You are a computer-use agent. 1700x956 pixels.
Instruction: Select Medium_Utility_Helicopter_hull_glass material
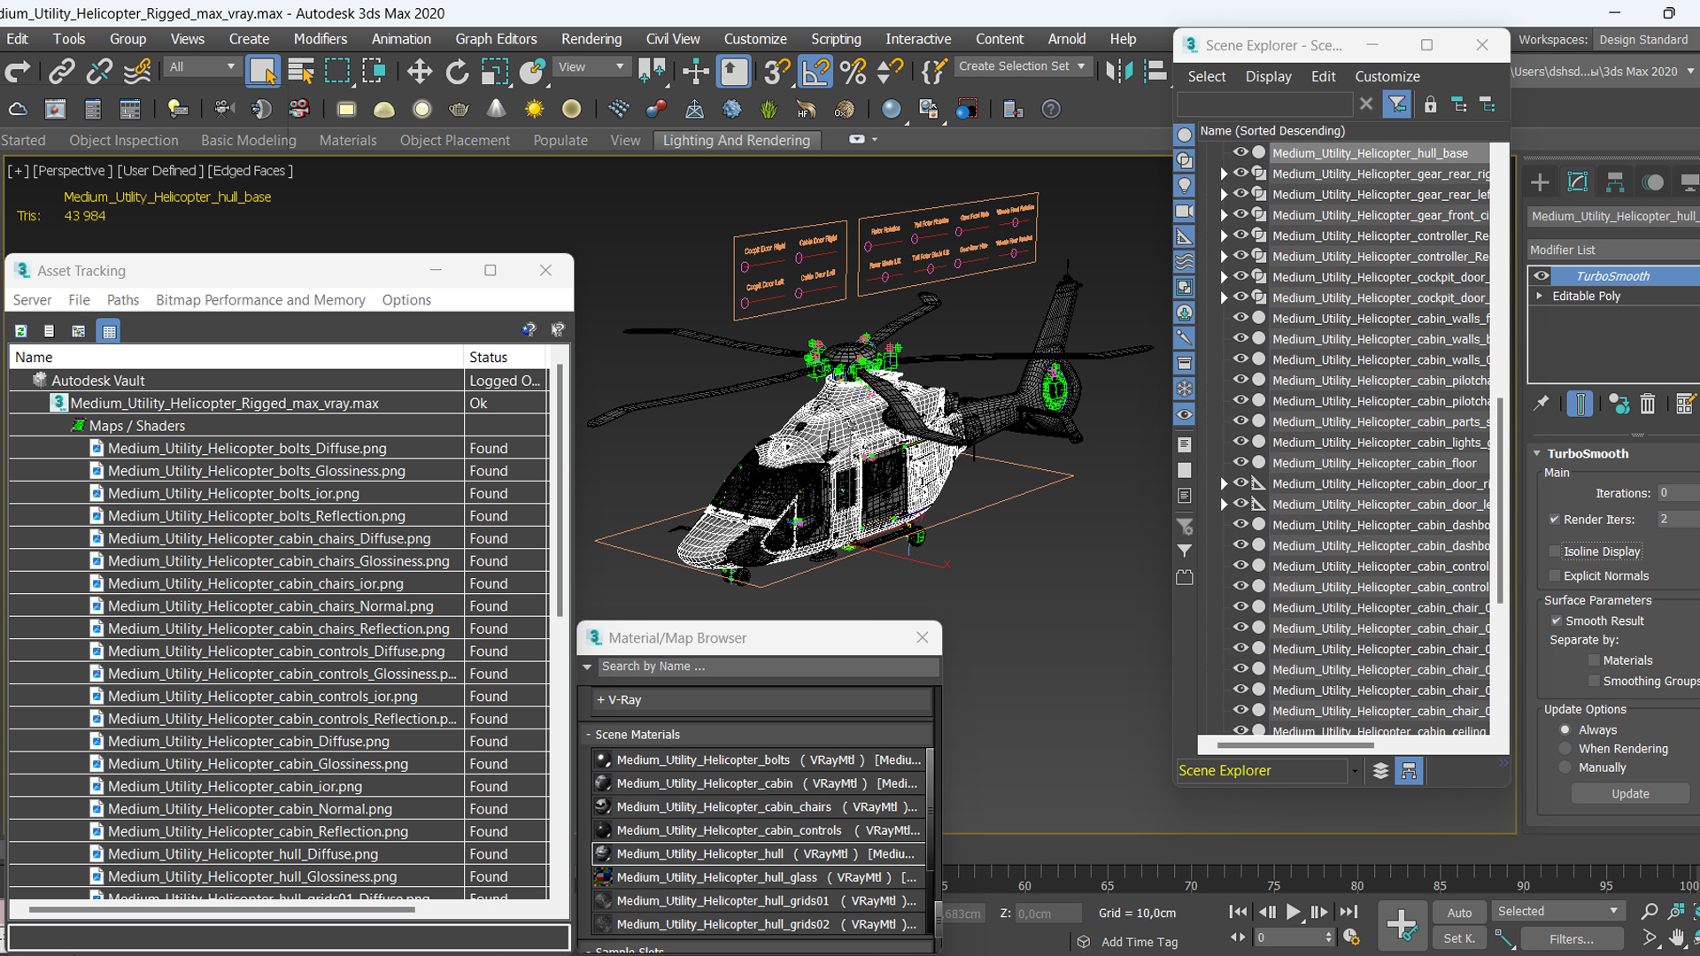tap(760, 877)
